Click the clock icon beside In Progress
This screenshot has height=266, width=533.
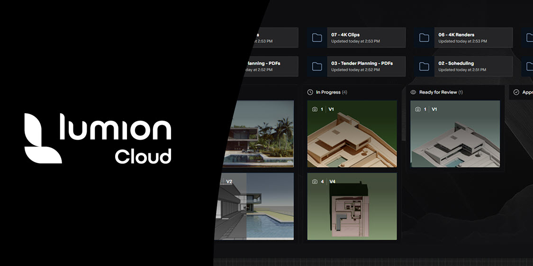tap(310, 92)
